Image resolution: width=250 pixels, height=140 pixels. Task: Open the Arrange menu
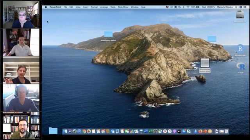click(x=104, y=7)
